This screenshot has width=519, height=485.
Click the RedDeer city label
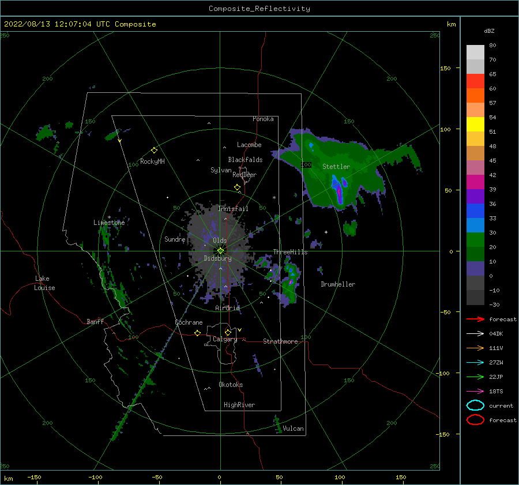[x=245, y=175]
